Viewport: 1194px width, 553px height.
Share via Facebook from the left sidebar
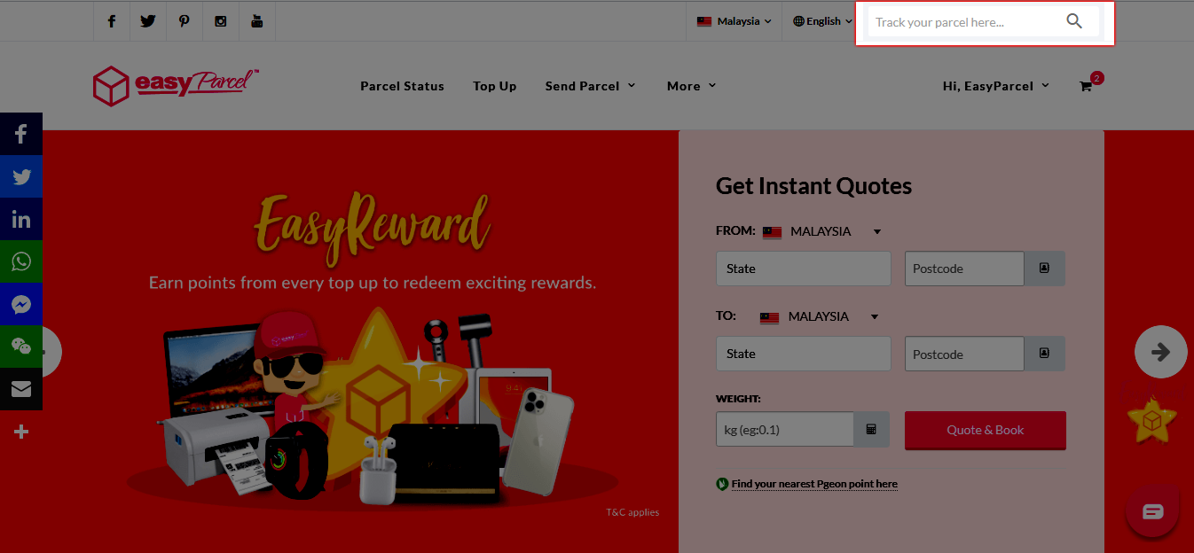(21, 134)
